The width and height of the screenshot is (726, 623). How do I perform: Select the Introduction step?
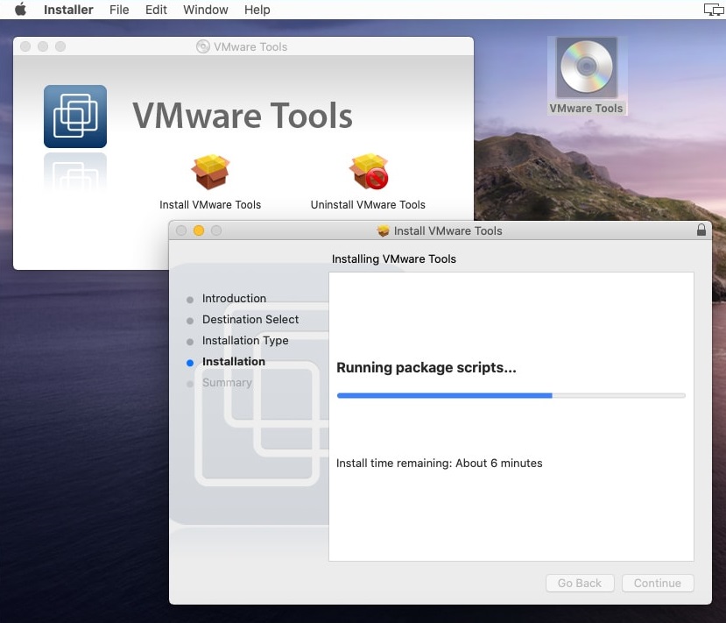pos(234,298)
